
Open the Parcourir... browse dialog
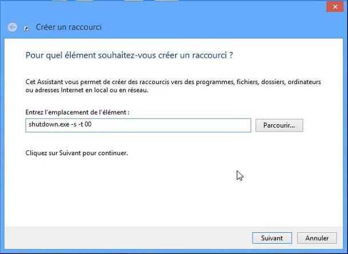click(x=279, y=125)
